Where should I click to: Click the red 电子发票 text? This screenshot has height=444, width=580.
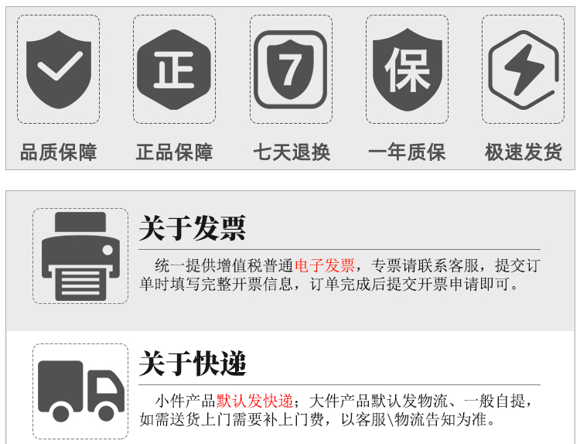pos(325,265)
